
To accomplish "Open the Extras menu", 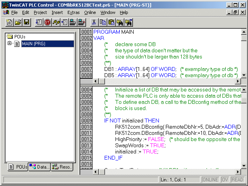I will (x=74, y=12).
